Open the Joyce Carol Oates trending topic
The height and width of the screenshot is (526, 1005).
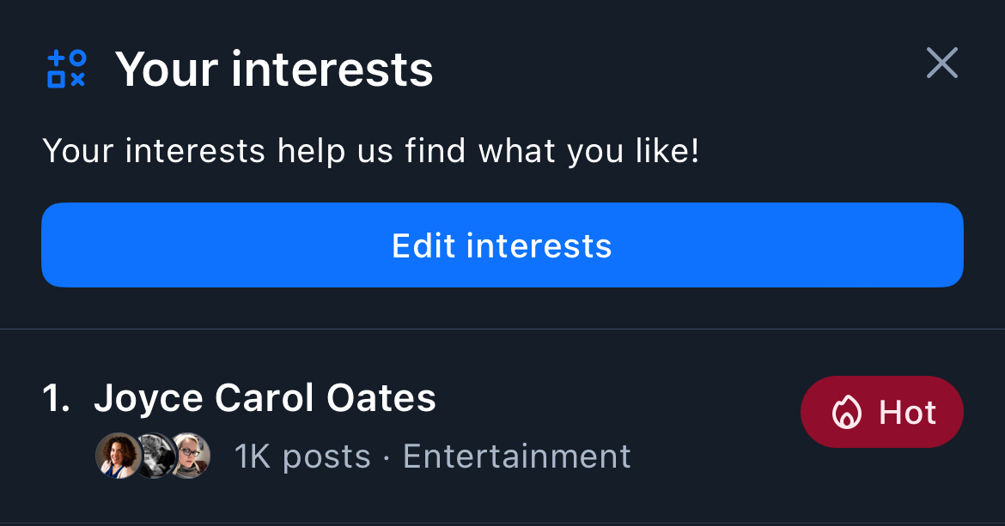pos(265,398)
